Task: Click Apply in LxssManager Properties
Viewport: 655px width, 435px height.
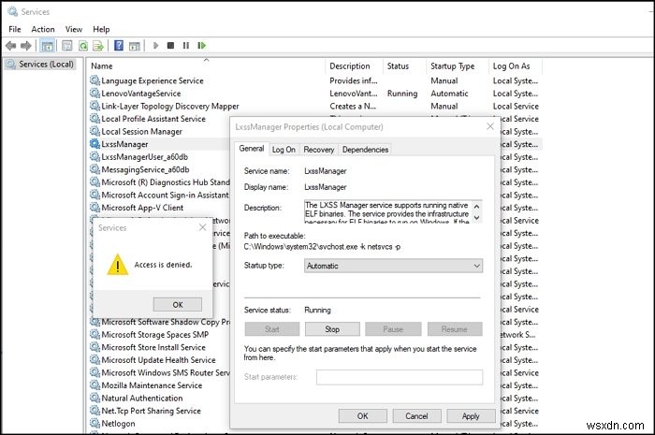Action: click(x=471, y=415)
